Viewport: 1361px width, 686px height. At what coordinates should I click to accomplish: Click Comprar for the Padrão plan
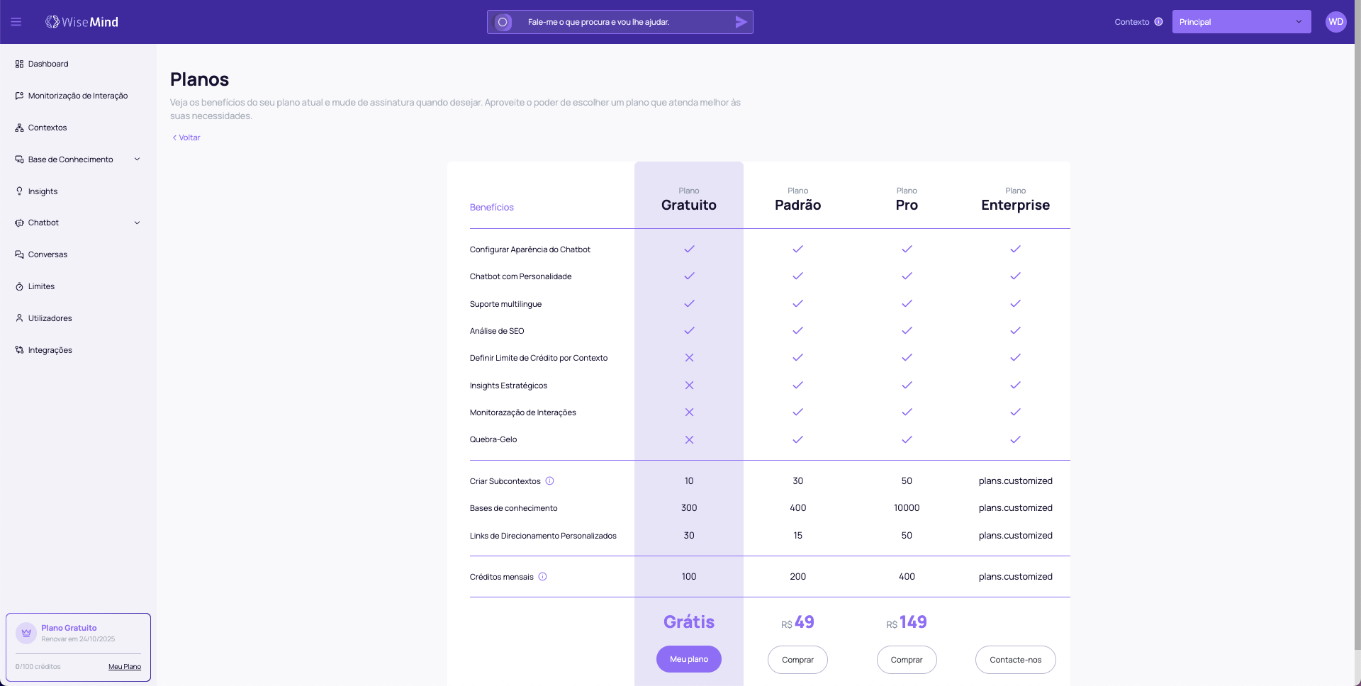797,660
